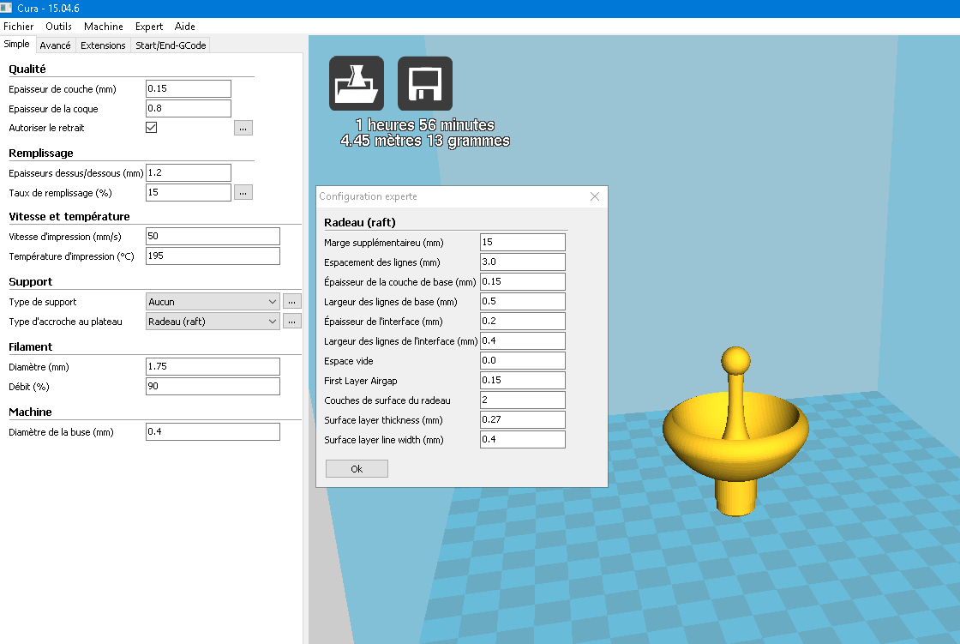Click the First Layer Airgap field
The image size is (960, 644).
(x=523, y=380)
